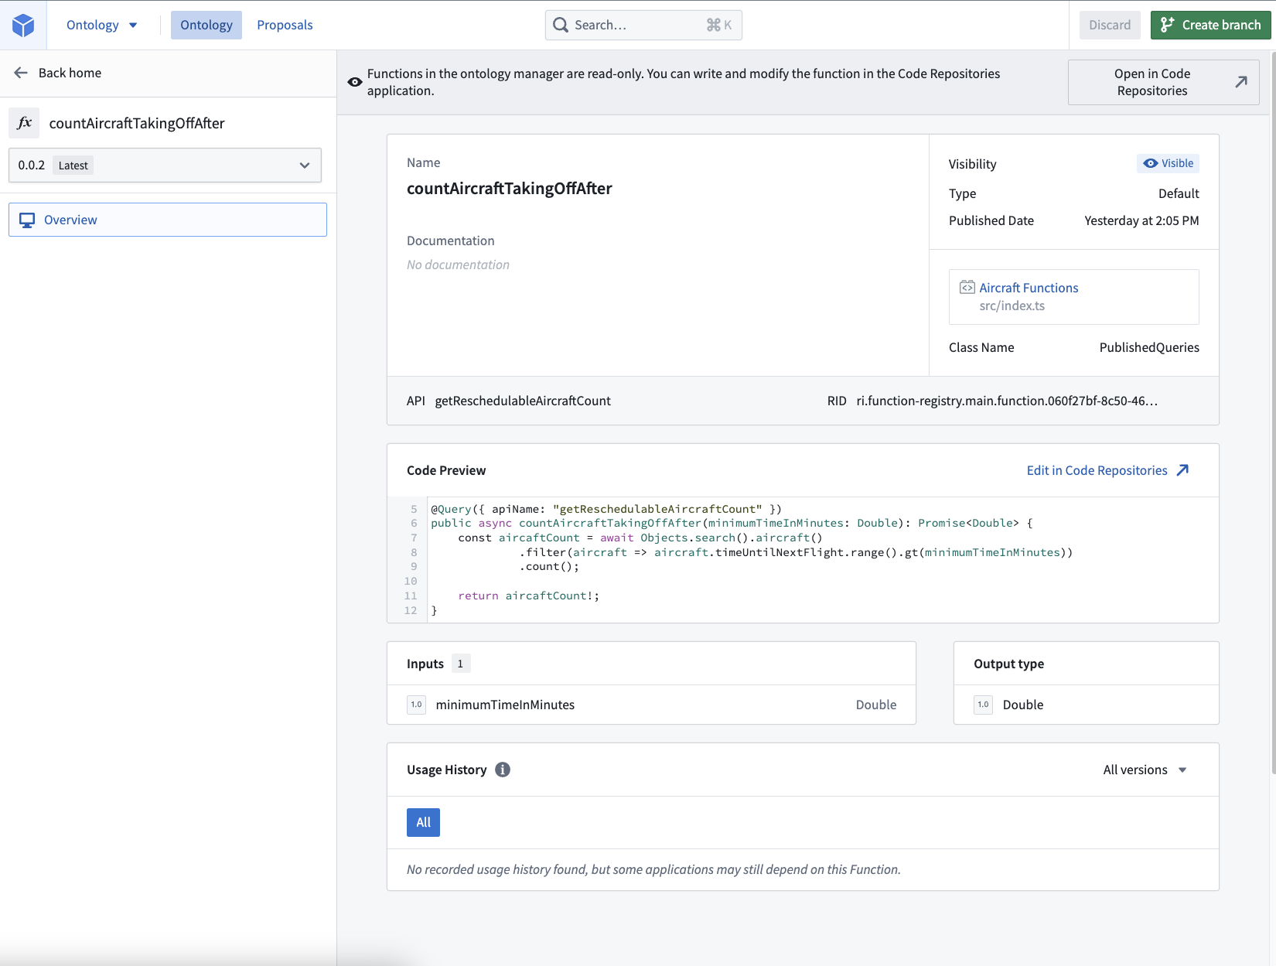Click the monitor icon next to Overview
The width and height of the screenshot is (1276, 966).
pyautogui.click(x=27, y=220)
